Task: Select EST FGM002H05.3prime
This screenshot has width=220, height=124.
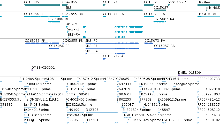Action: [x=81, y=84]
